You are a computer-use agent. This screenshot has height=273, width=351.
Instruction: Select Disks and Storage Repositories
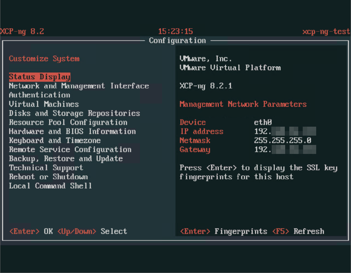pyautogui.click(x=74, y=113)
